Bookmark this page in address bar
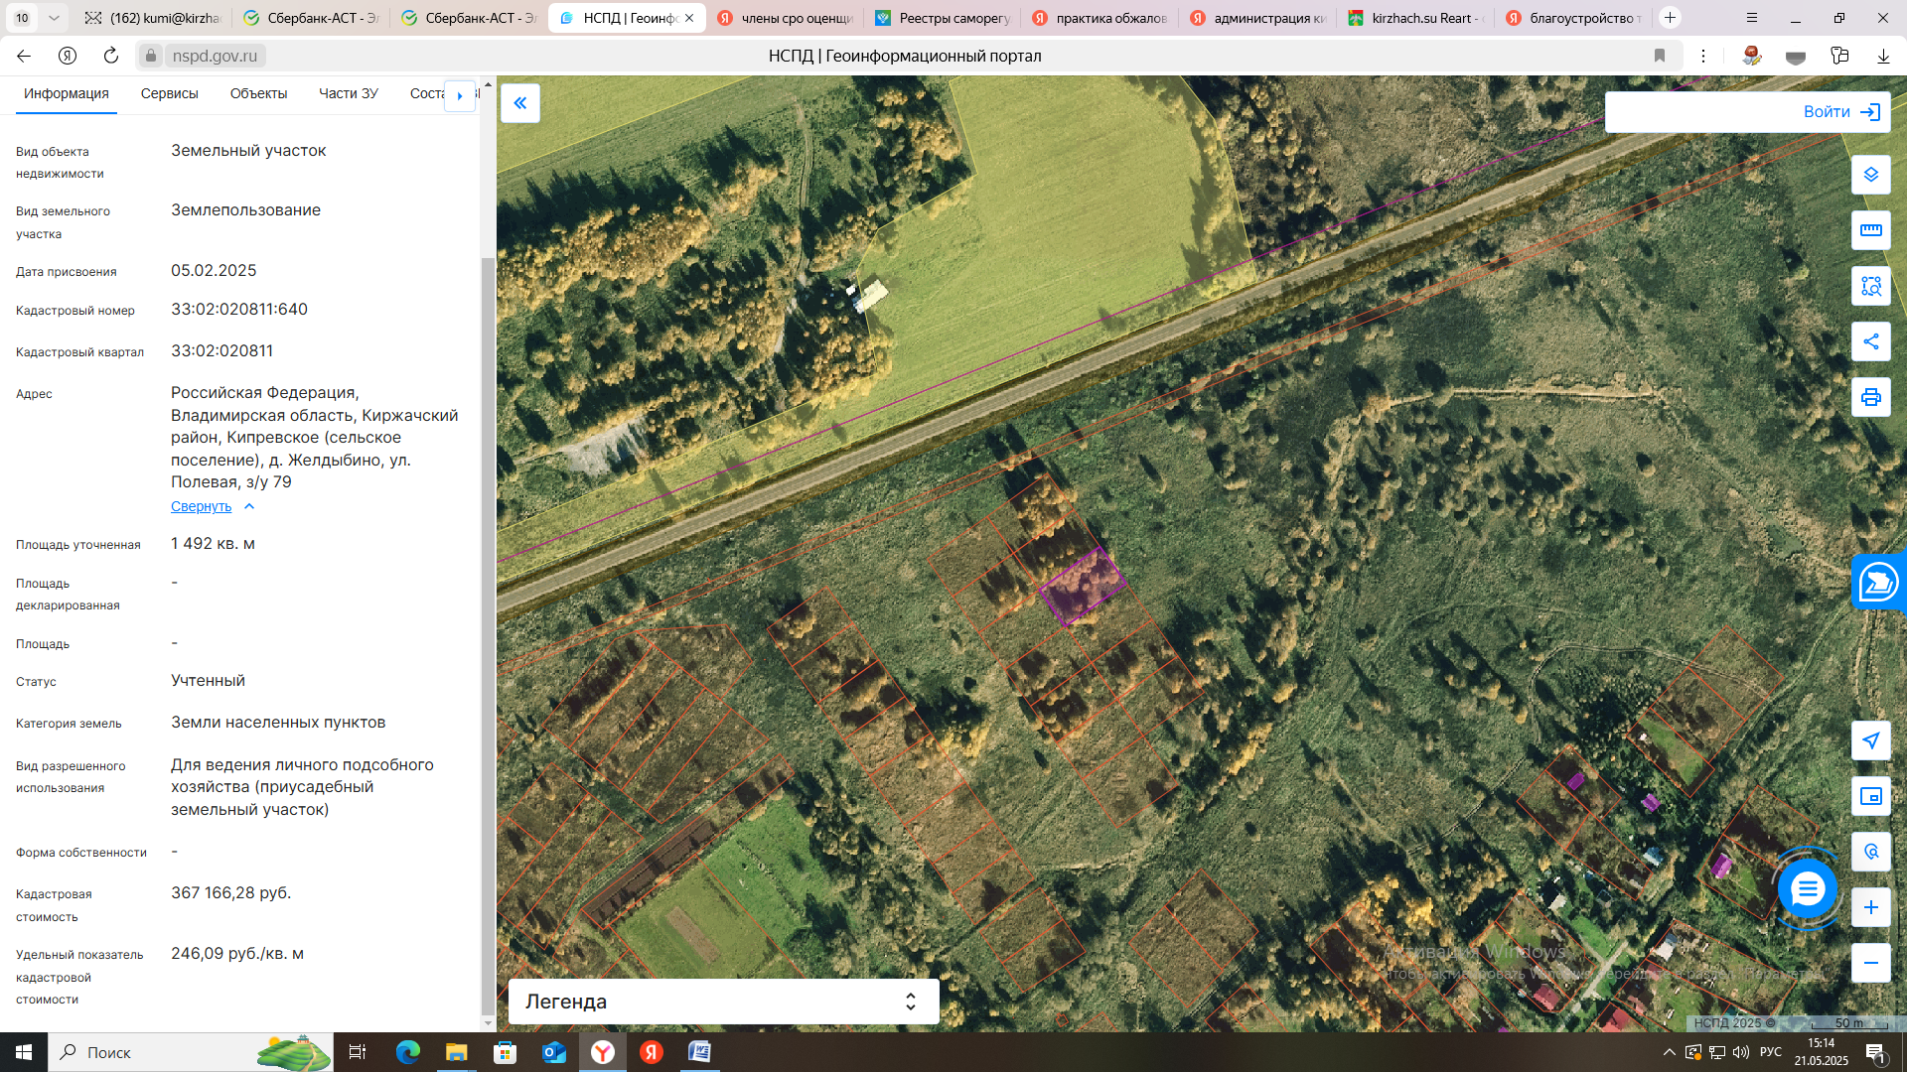Screen dimensions: 1907x1072 coord(1660,56)
